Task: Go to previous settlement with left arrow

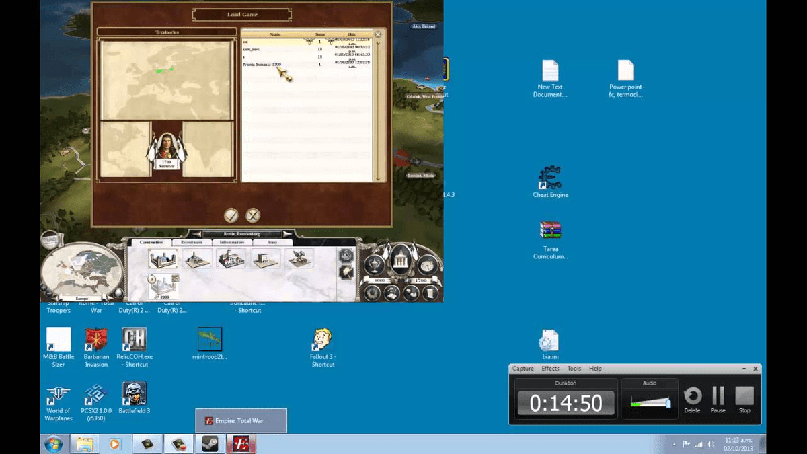Action: tap(190, 234)
